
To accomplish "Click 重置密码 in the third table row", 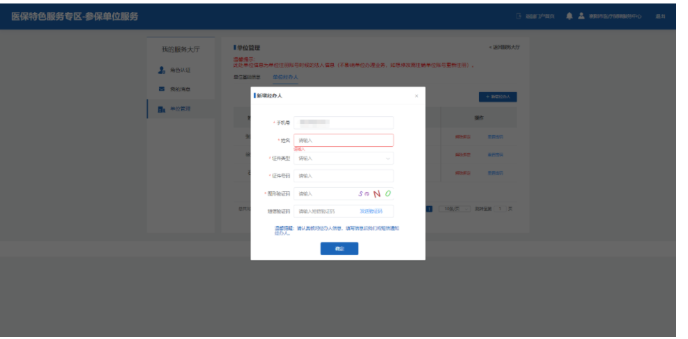I will click(x=495, y=173).
